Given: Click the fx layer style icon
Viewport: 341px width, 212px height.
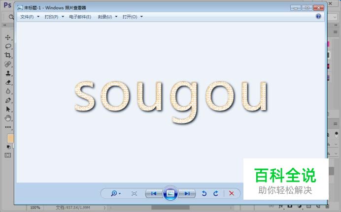Looking at the screenshot, I should 281,206.
